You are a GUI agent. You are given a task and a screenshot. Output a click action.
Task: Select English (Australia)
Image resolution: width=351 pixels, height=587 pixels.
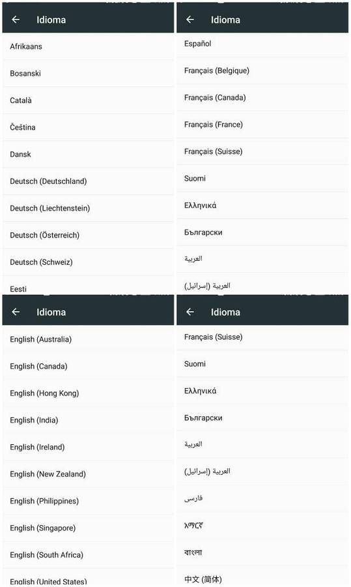click(x=88, y=339)
